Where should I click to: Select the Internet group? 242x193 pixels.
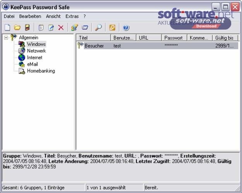point(34,58)
